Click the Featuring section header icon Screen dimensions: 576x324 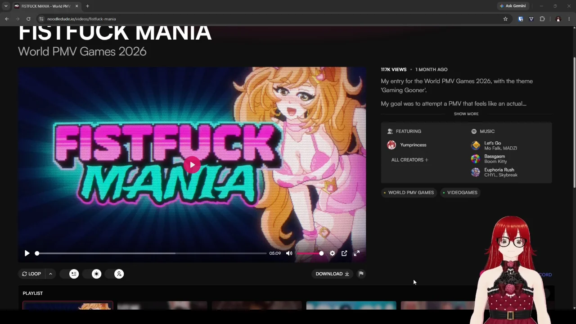[390, 131]
